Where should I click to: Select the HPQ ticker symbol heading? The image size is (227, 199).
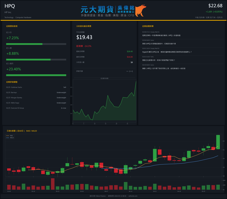point(10,6)
